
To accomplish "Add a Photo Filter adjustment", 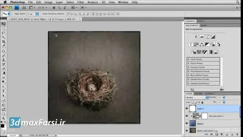I will [x=213, y=45].
